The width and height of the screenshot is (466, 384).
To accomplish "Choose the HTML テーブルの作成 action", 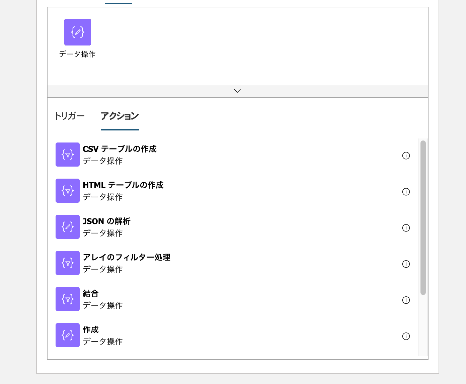I will tap(233, 191).
